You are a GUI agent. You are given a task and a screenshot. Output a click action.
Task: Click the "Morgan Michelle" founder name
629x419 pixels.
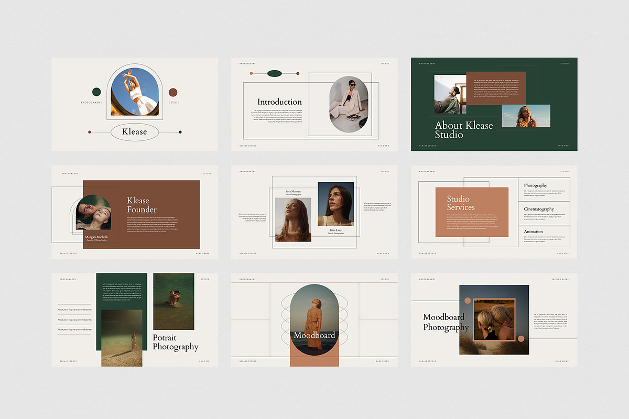(96, 237)
